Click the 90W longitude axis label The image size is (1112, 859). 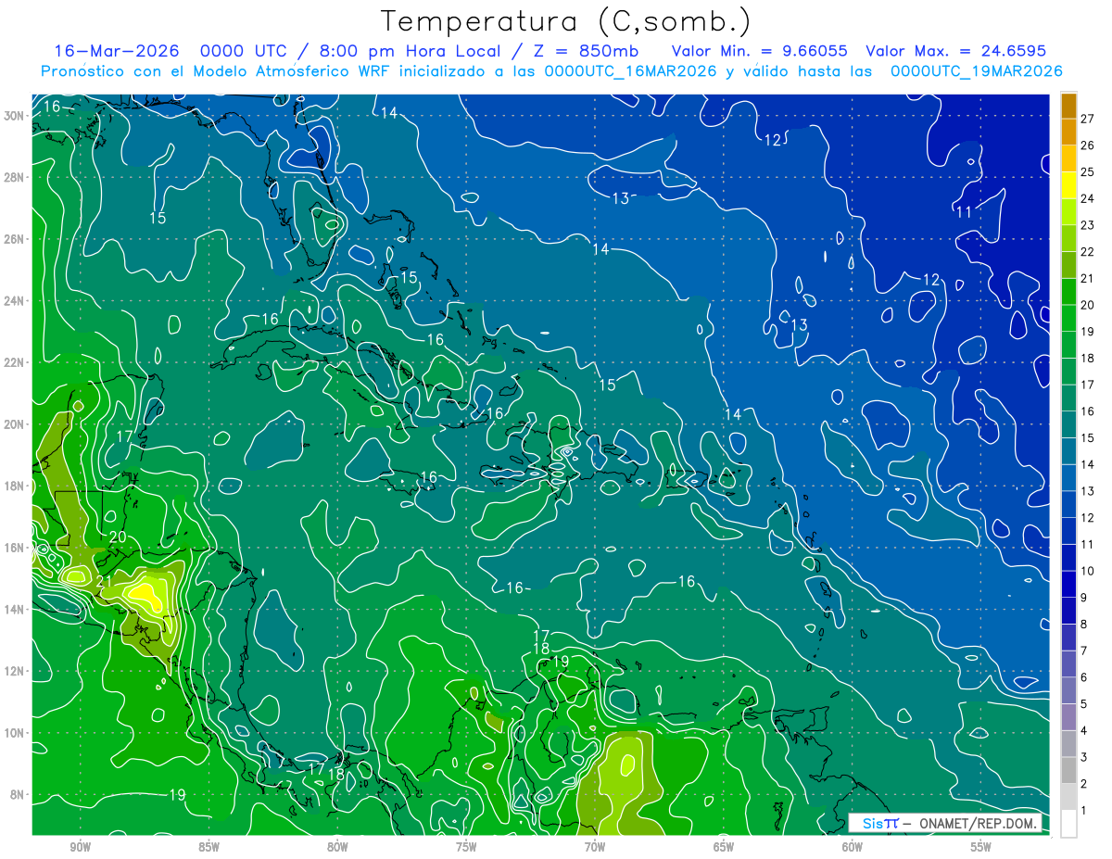80,847
